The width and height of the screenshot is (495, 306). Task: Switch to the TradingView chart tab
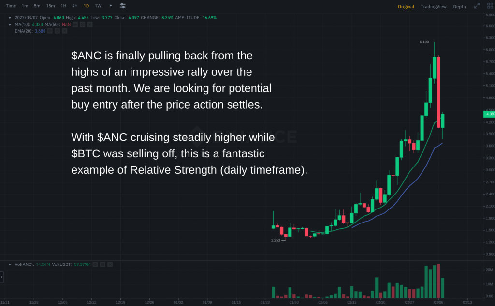(x=434, y=7)
